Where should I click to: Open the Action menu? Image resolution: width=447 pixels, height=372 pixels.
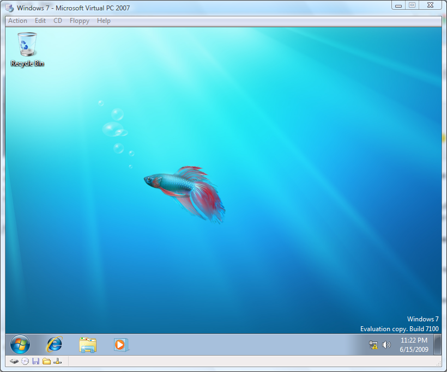(17, 21)
